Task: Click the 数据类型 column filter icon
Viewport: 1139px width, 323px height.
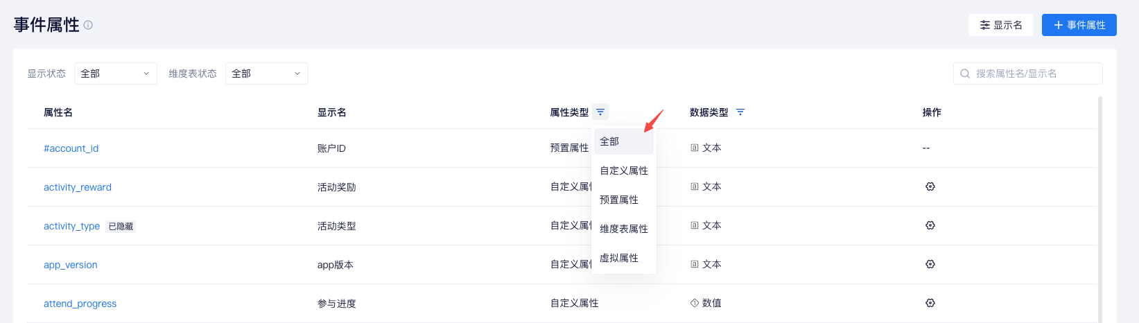Action: (x=740, y=112)
